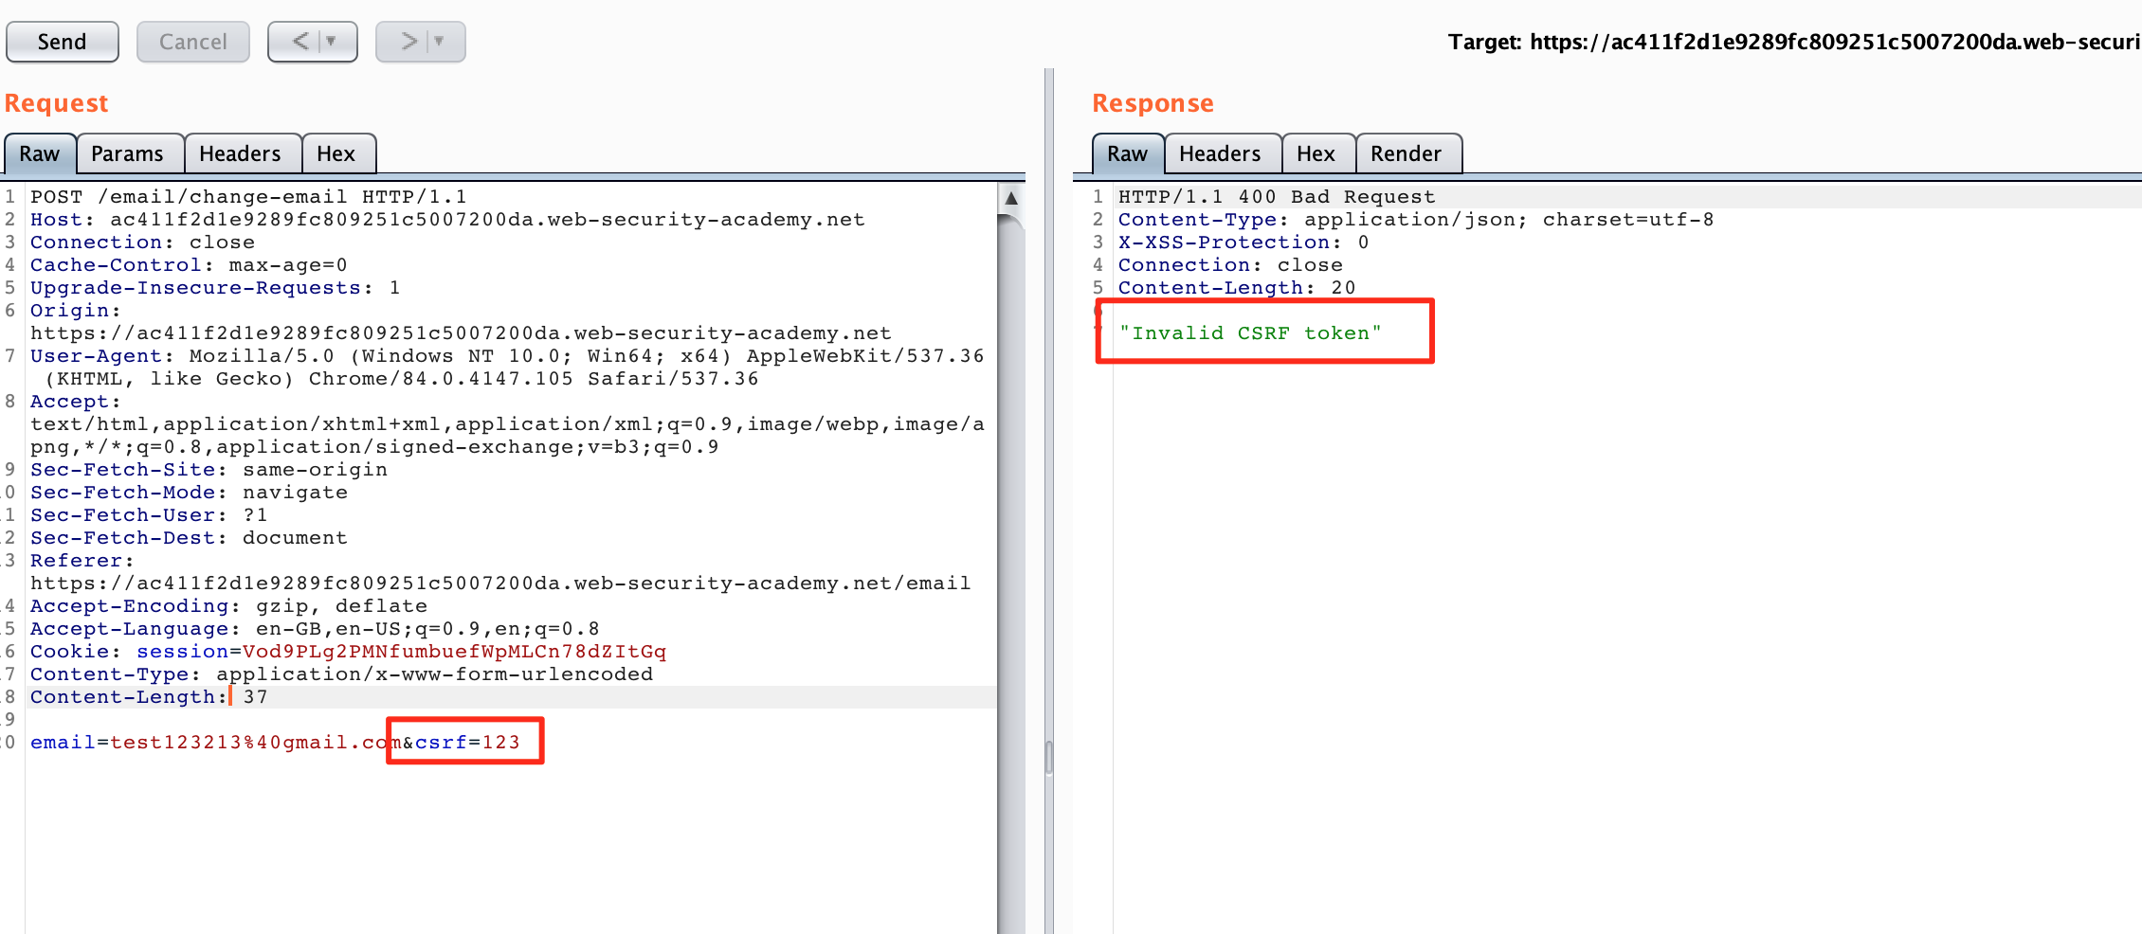Place cursor on the csrf=123 parameter
Screen dimensions: 2142x934
467,742
